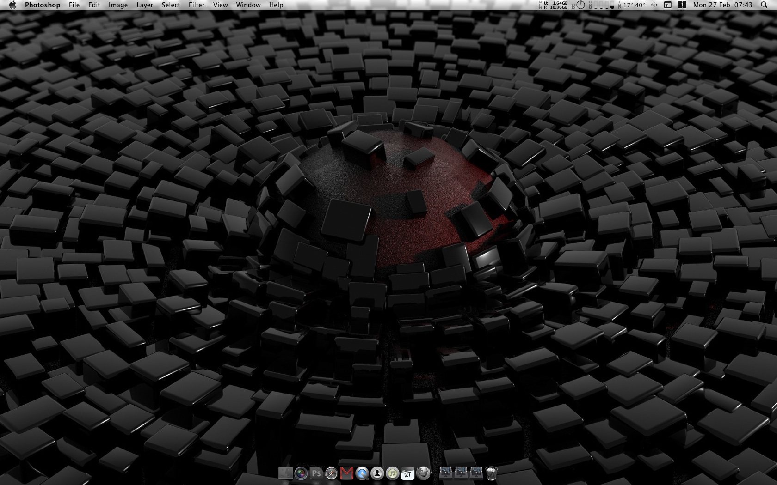Open the Photoshop application menu
The width and height of the screenshot is (777, 485).
point(43,5)
